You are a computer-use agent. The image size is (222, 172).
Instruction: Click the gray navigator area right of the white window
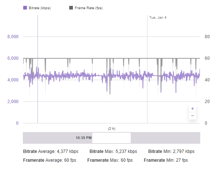coord(165,138)
